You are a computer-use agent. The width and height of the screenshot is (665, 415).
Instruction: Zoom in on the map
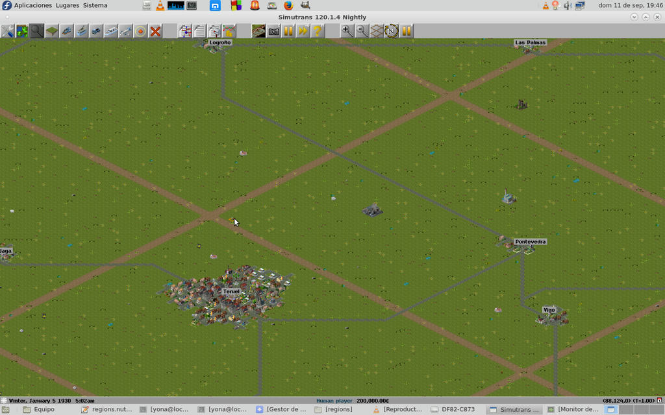347,31
